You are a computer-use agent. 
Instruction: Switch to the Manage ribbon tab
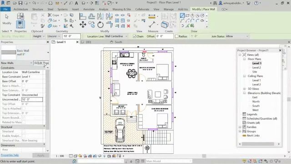tap(169, 9)
